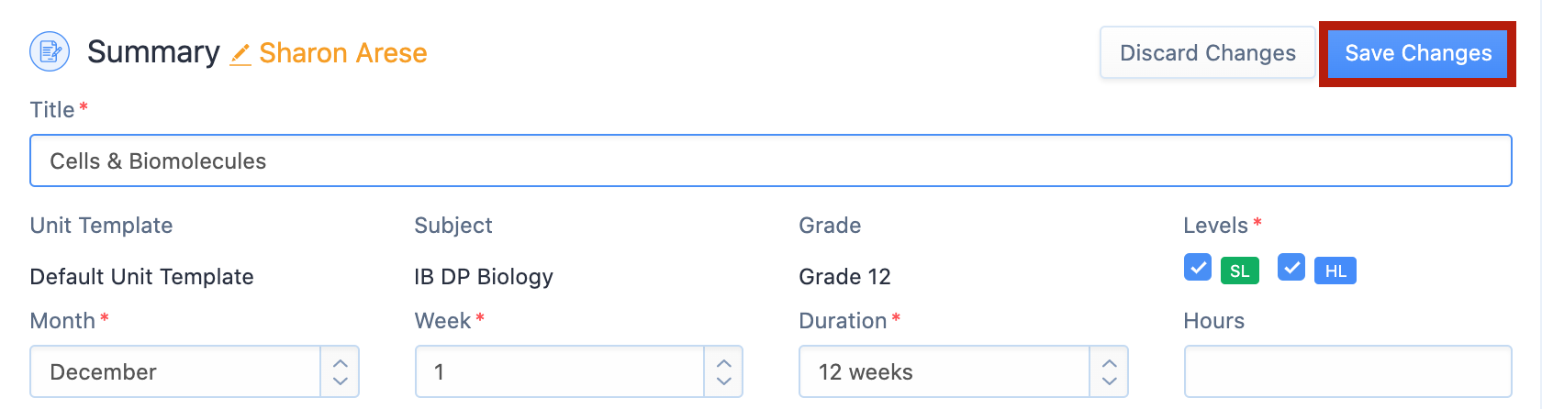Click into the Title field
This screenshot has width=1542, height=409.
click(x=771, y=160)
